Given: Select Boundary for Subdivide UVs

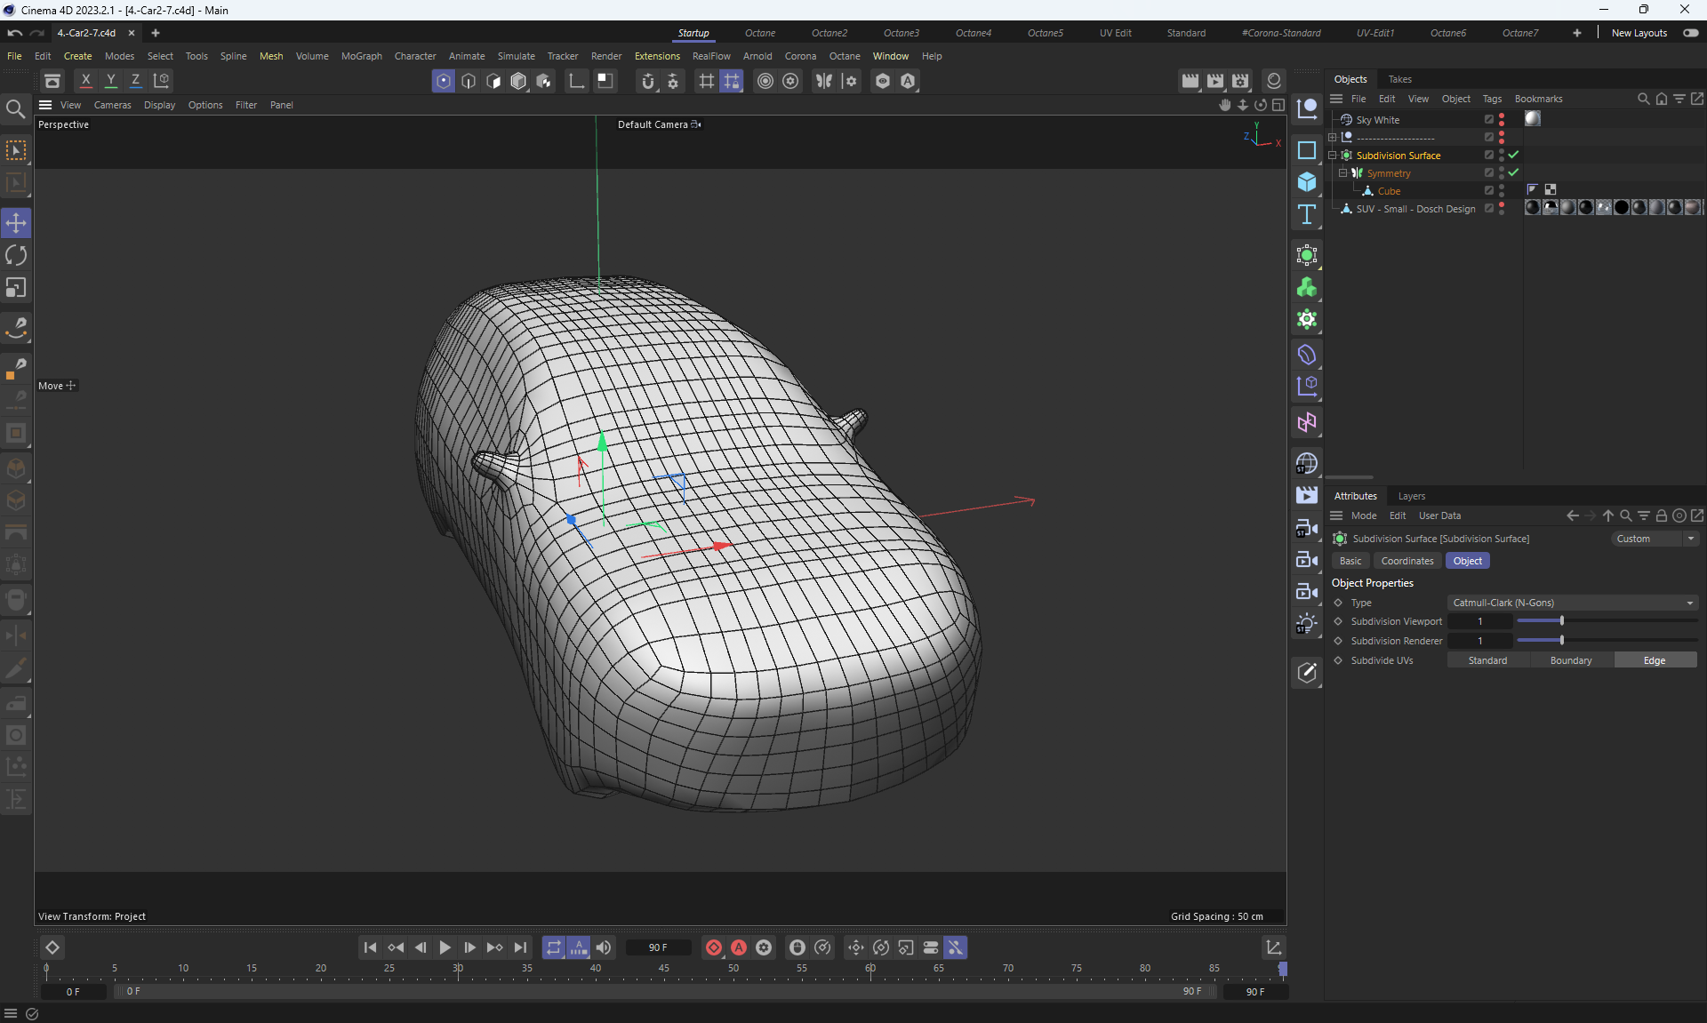Looking at the screenshot, I should pyautogui.click(x=1570, y=660).
